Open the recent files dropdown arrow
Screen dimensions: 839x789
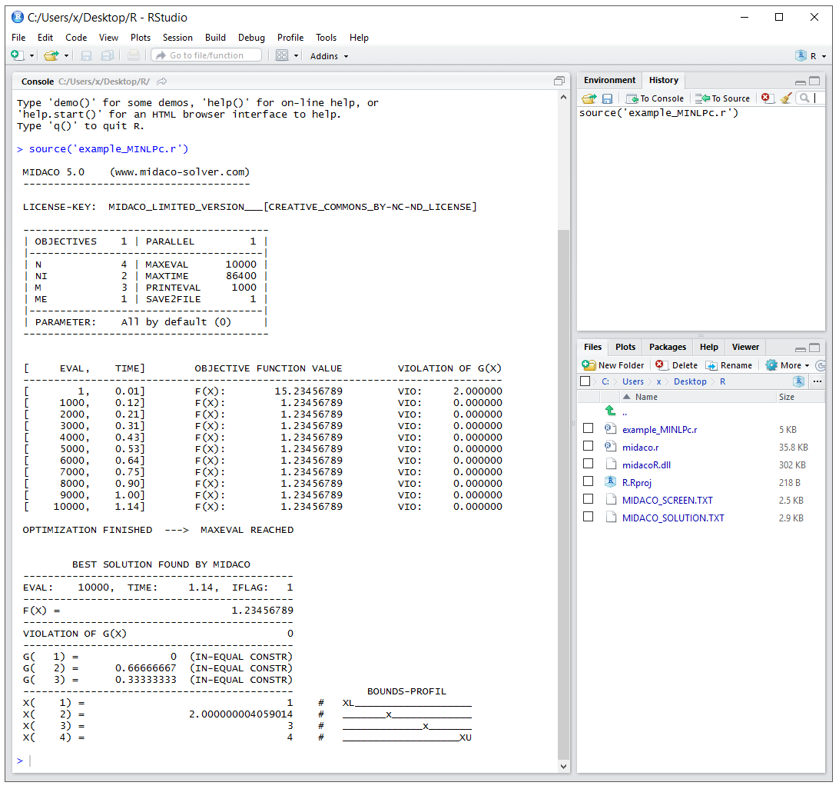(x=66, y=55)
